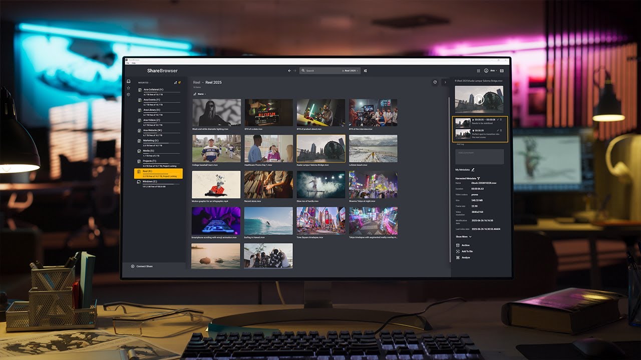Filter Harvested Metadata with the funnel icon
641x360 pixels.
click(479, 178)
